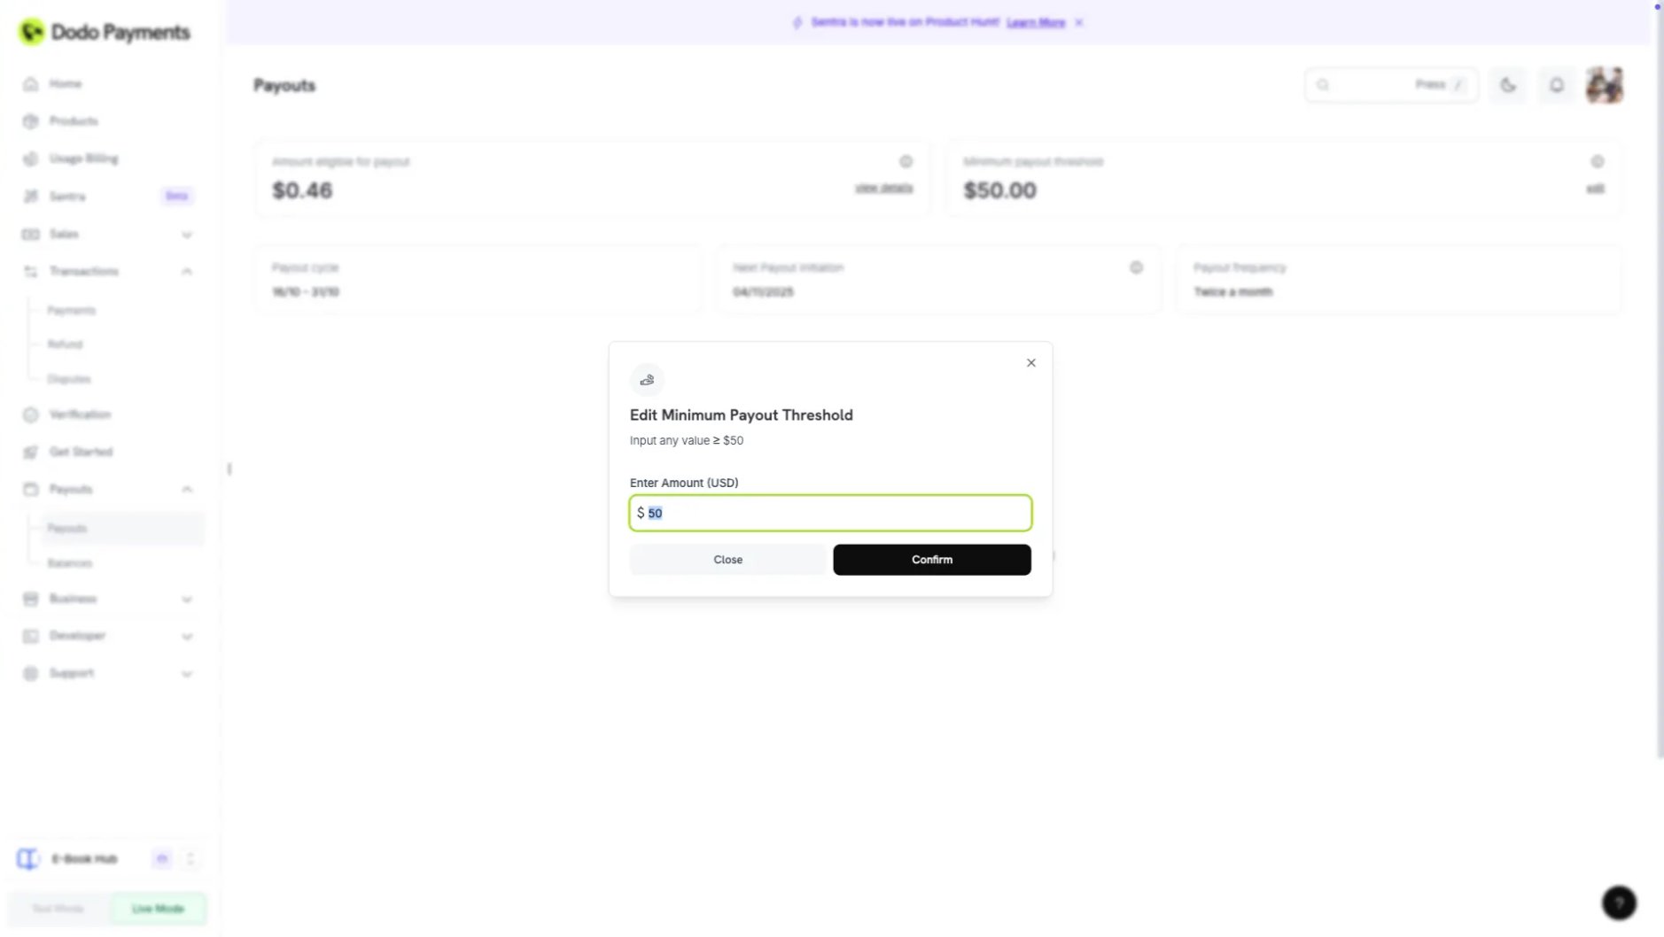Image resolution: width=1664 pixels, height=937 pixels.
Task: Toggle dark mode with the moon icon
Action: (1508, 85)
